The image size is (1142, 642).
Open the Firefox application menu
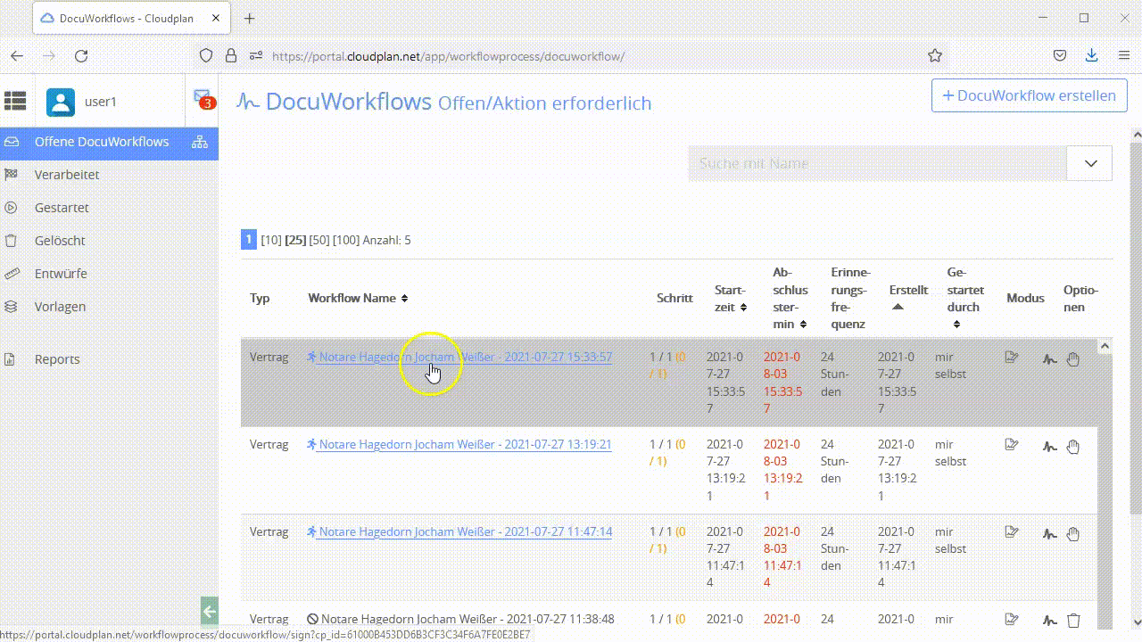coord(1124,55)
